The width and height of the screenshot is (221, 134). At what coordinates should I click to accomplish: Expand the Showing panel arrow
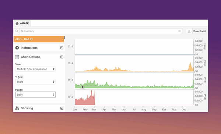(x=62, y=108)
